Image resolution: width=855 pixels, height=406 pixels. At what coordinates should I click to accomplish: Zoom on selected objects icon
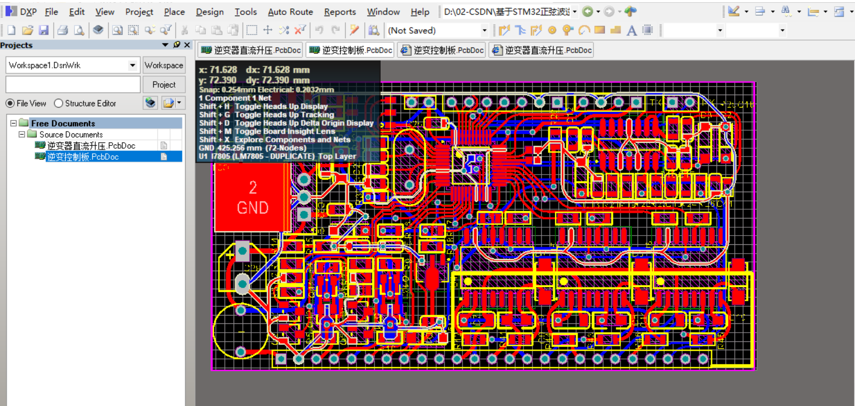(150, 30)
